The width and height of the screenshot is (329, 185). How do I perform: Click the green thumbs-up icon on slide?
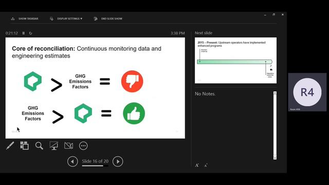pyautogui.click(x=134, y=113)
